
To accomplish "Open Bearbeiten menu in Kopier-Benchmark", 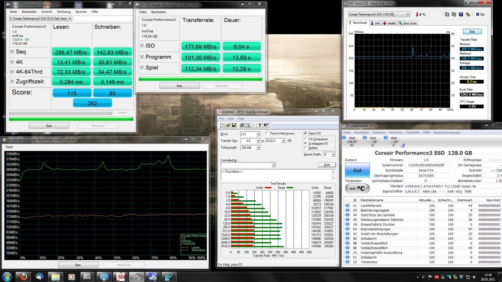I will pos(159,12).
